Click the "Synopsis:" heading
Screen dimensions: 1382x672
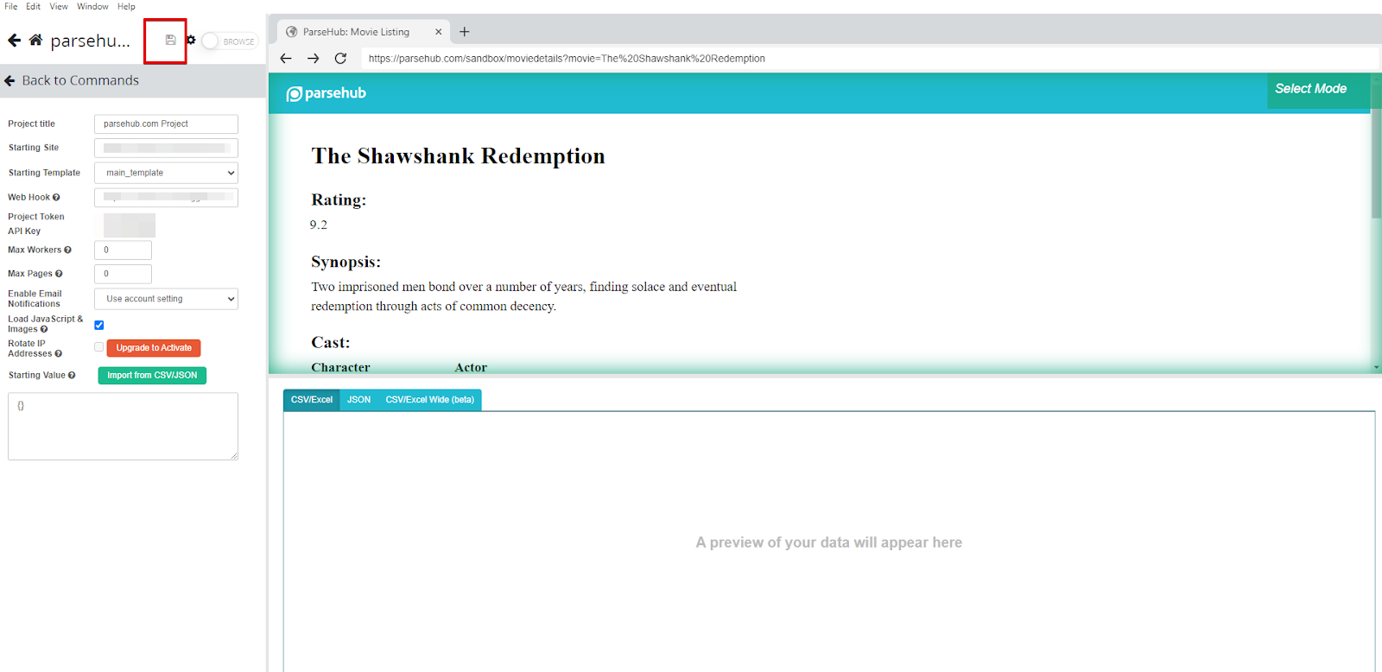(345, 263)
